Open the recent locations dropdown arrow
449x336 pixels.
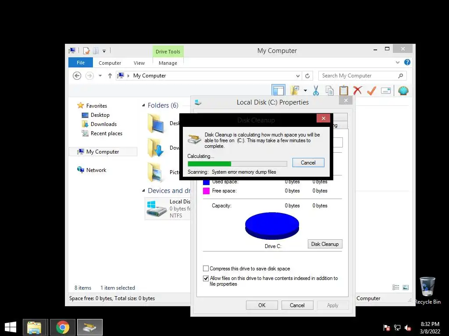(100, 76)
